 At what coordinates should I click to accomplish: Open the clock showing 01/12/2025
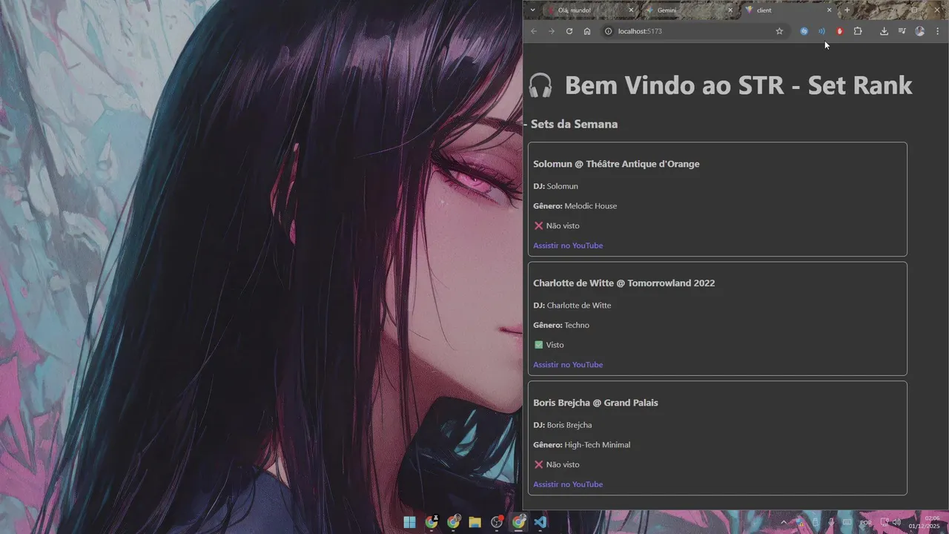tap(924, 522)
